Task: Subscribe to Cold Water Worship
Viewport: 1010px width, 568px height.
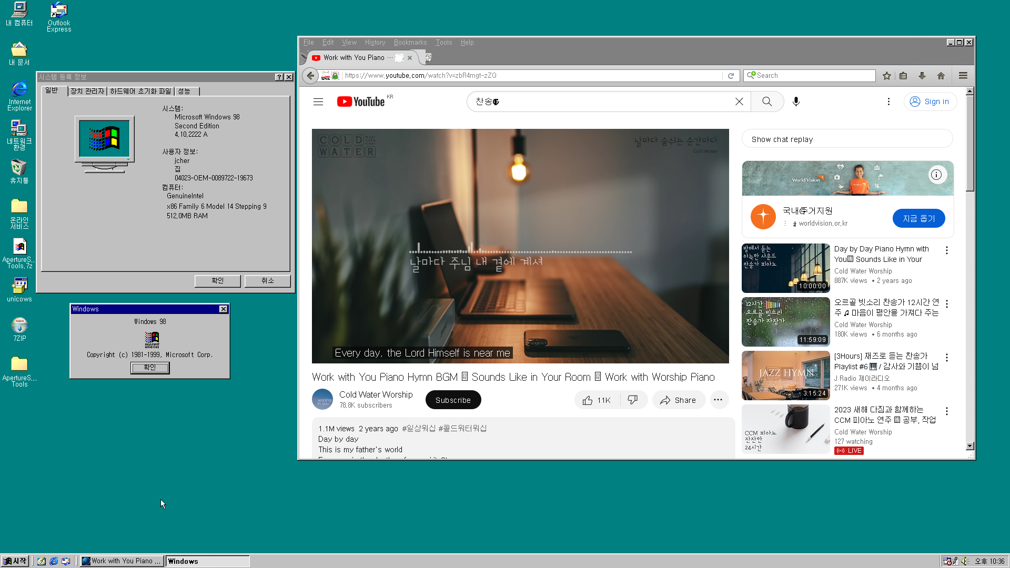Action: (453, 400)
